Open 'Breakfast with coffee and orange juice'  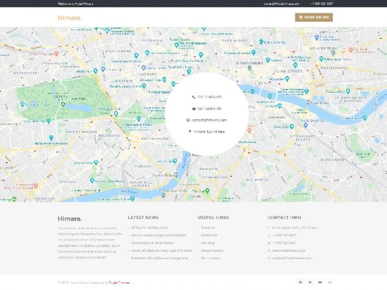click(160, 258)
